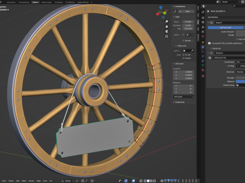Collapse the View panel
The image size is (245, 183).
(x=174, y=17)
